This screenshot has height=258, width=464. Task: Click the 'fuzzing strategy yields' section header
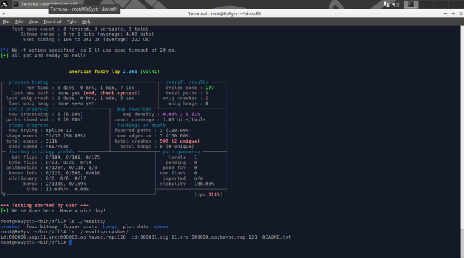(x=41, y=152)
